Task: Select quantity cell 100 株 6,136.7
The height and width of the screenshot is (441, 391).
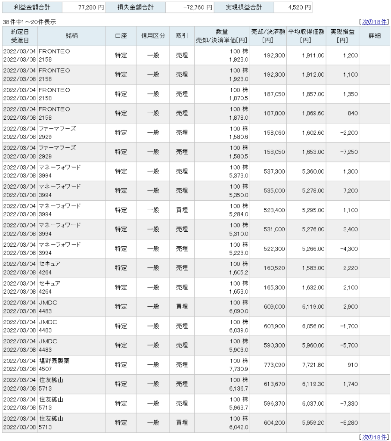Action: pos(222,384)
